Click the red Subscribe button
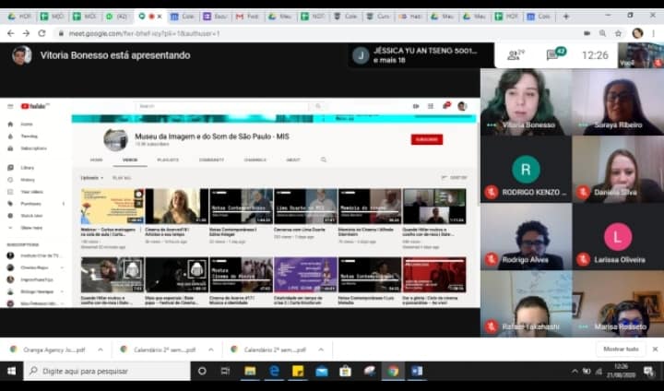Image resolution: width=664 pixels, height=391 pixels. [x=426, y=139]
